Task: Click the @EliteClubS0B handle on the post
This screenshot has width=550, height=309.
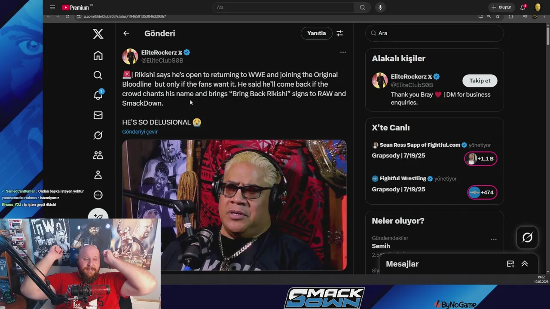Action: (x=162, y=61)
